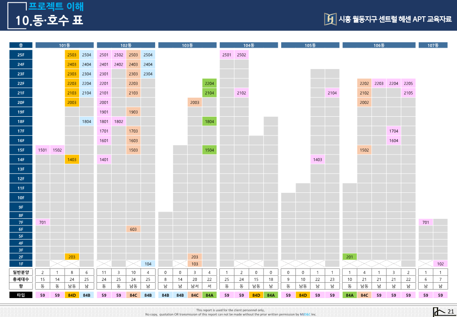457x317 pixels.
Task: Click unit 104 on the first floor
Action: [148, 264]
